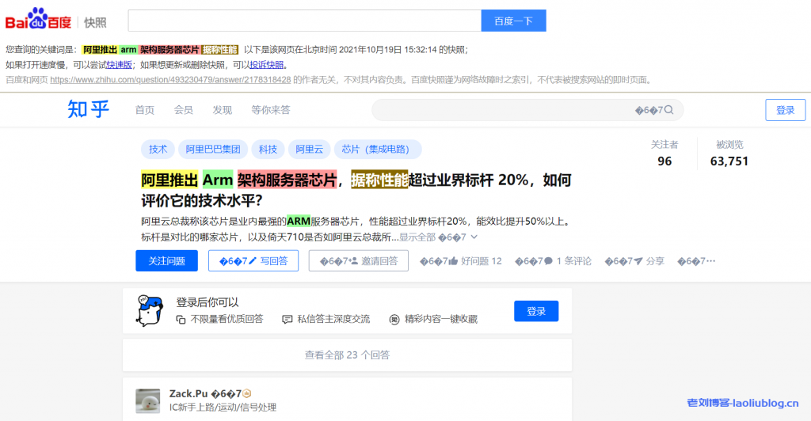
Task: Click the 邀请回答 button
Action: pyautogui.click(x=359, y=261)
